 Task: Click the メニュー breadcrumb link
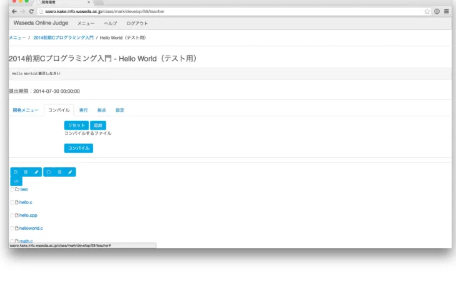click(x=17, y=38)
